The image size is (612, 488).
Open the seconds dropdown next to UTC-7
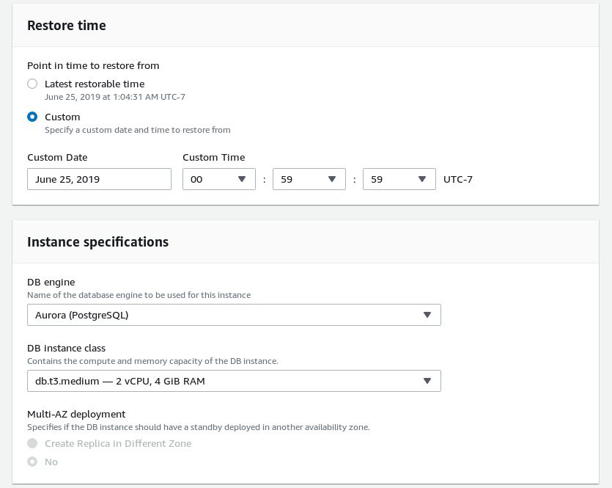pyautogui.click(x=399, y=179)
